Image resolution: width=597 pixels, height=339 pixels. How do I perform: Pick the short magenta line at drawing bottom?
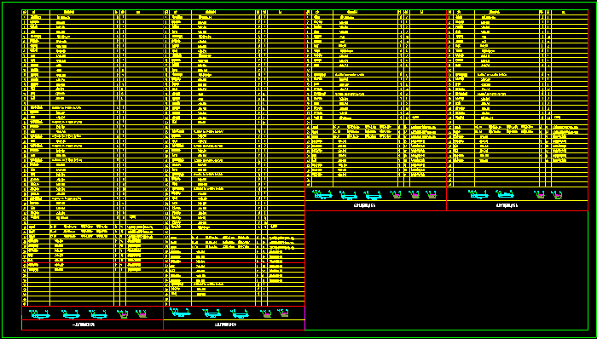point(305,318)
